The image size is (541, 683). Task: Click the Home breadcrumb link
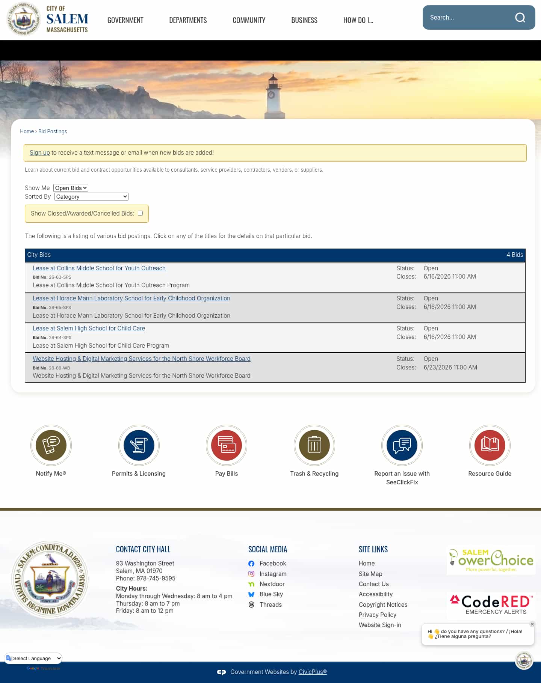coord(27,131)
